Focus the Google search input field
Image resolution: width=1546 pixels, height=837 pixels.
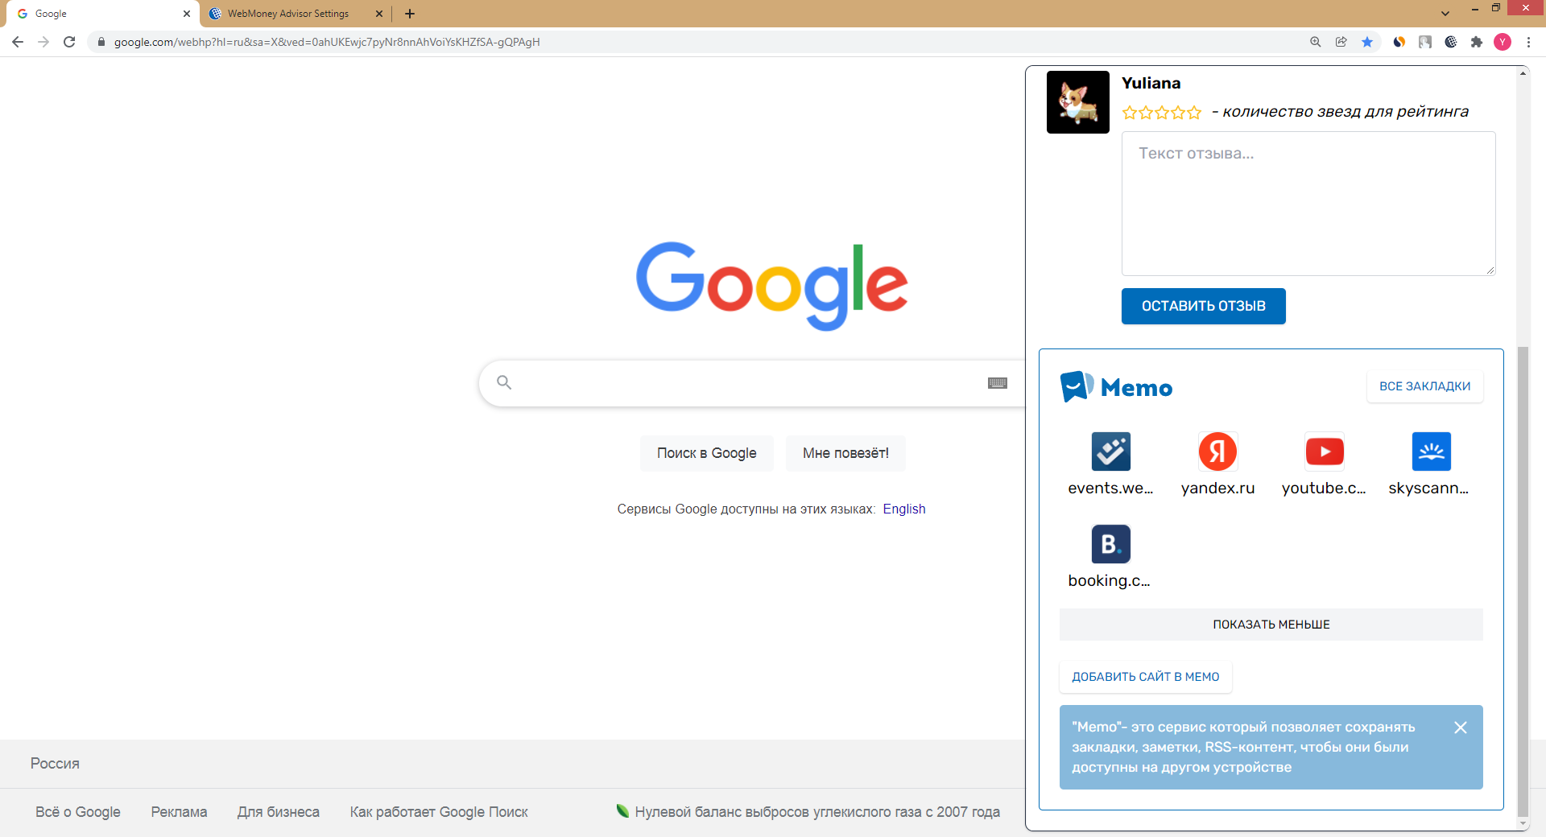pos(749,383)
